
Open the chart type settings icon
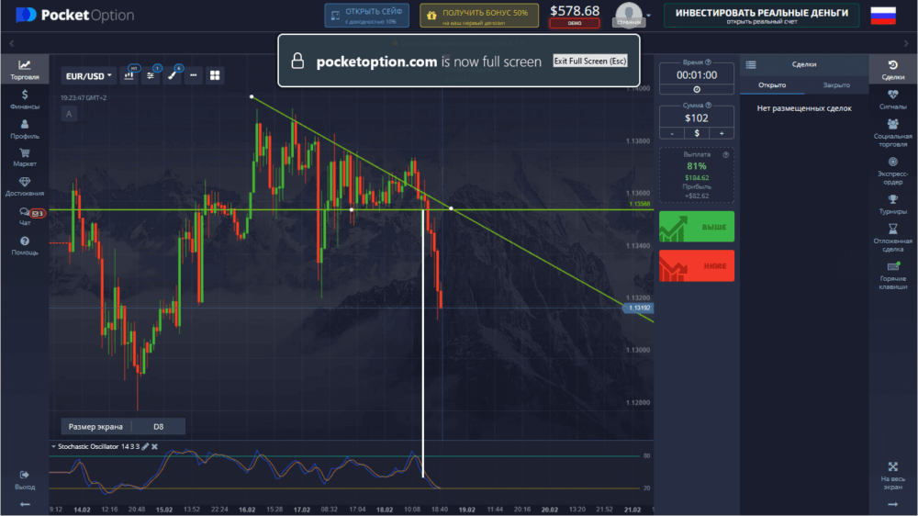tap(130, 75)
